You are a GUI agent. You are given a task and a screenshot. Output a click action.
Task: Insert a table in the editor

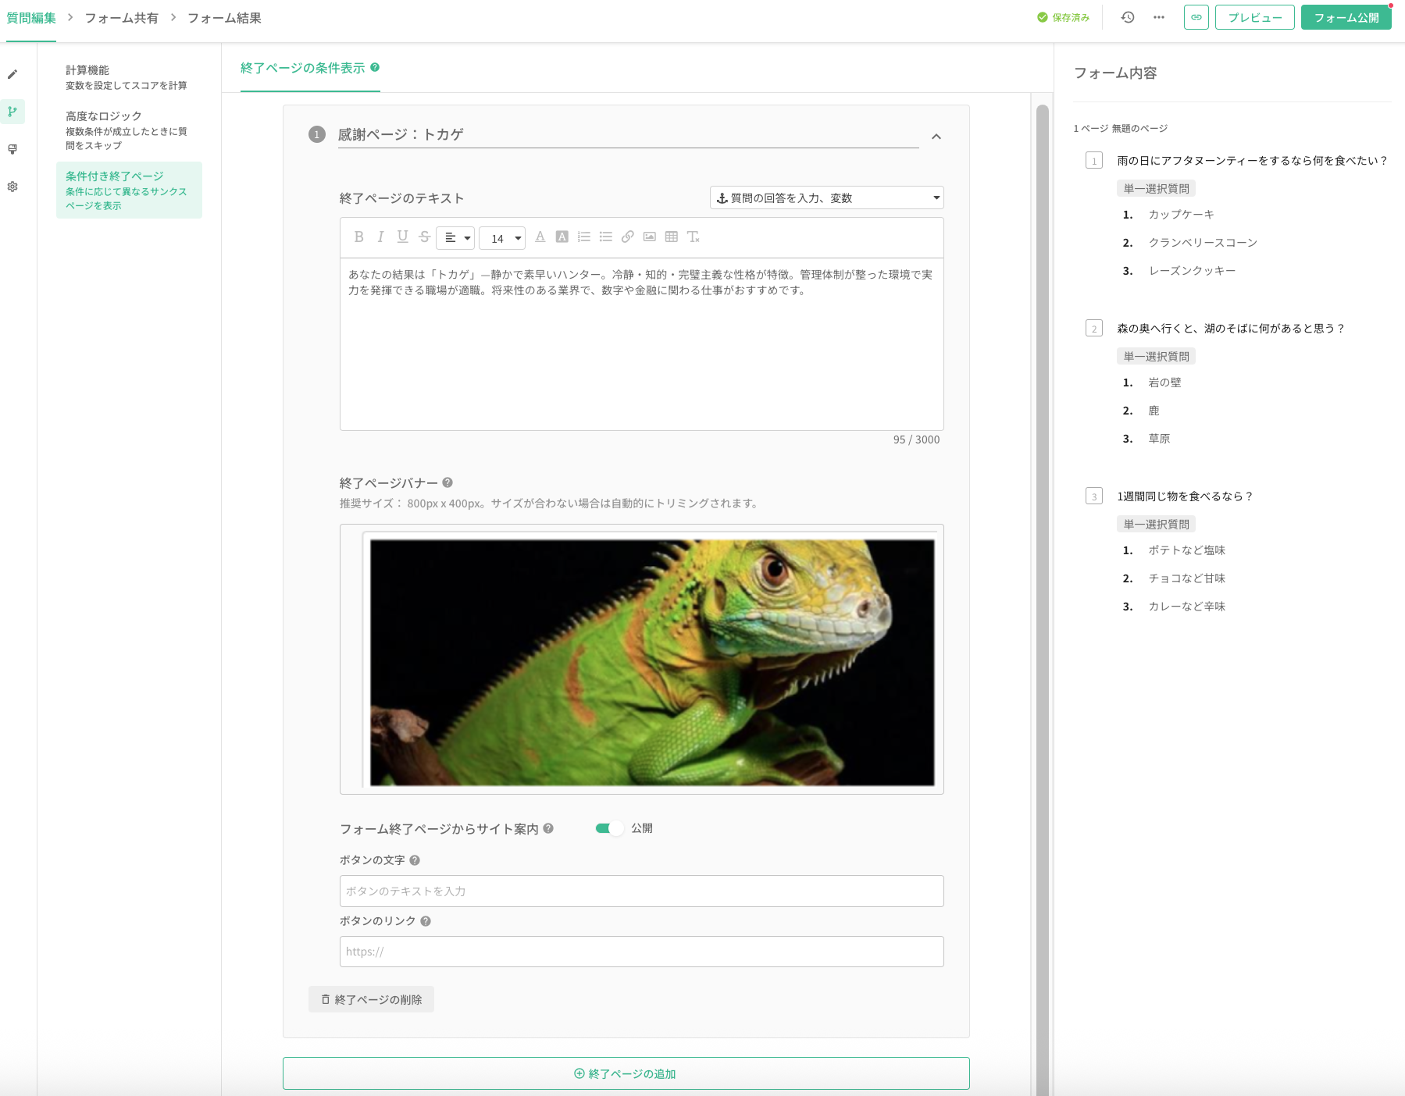click(671, 237)
